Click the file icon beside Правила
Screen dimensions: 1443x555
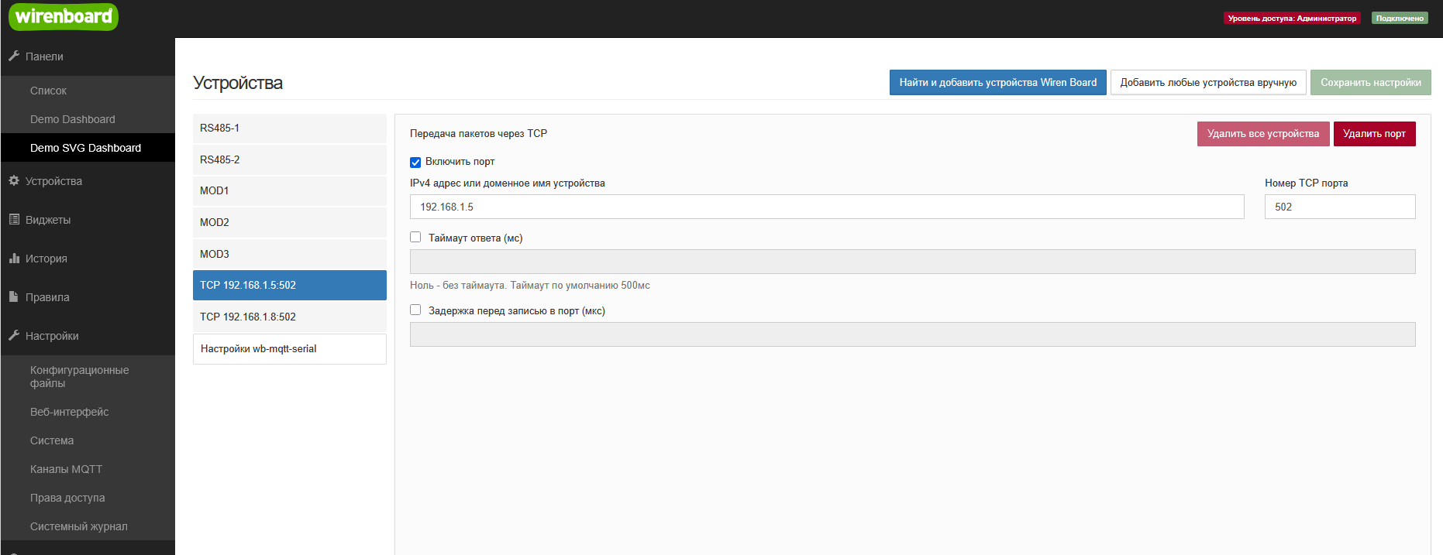point(14,296)
